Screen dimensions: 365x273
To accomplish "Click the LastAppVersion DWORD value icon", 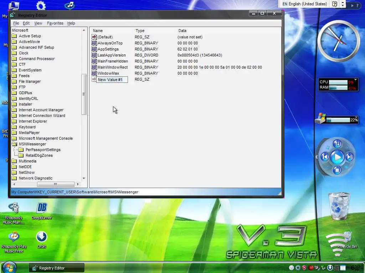I will pos(94,55).
